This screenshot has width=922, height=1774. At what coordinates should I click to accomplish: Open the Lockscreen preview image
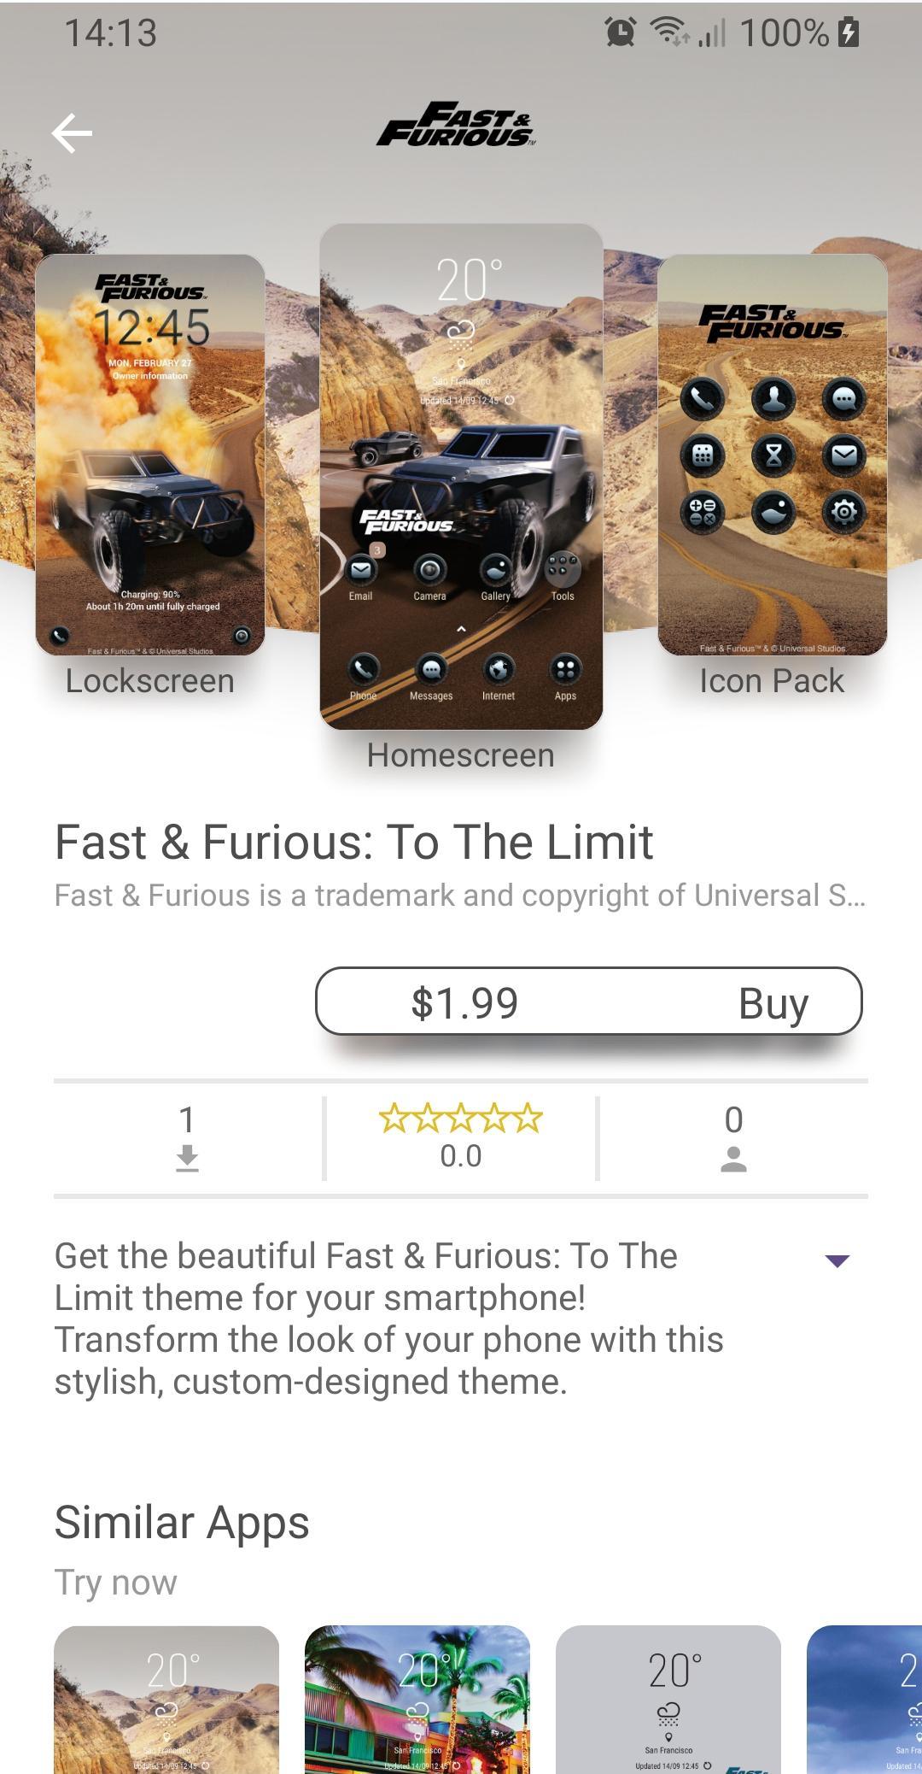pyautogui.click(x=150, y=455)
